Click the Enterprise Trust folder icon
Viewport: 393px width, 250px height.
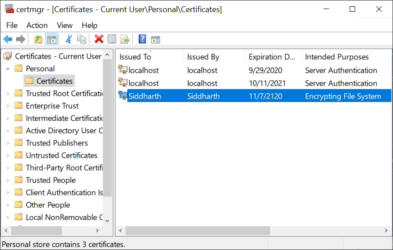18,105
